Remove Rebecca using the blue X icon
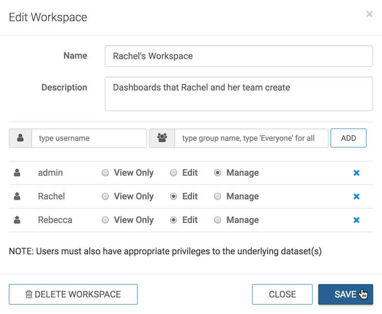The height and width of the screenshot is (314, 382). [356, 220]
